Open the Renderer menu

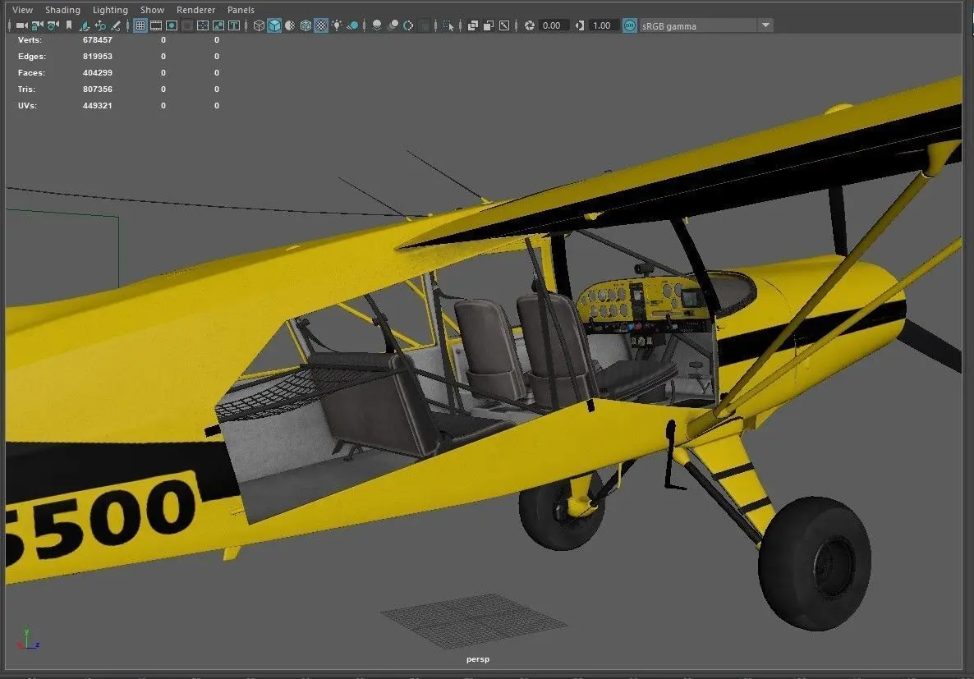195,10
